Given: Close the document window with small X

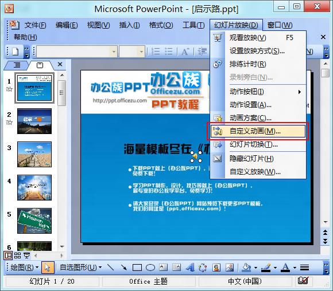Looking at the screenshot, I should tap(323, 37).
